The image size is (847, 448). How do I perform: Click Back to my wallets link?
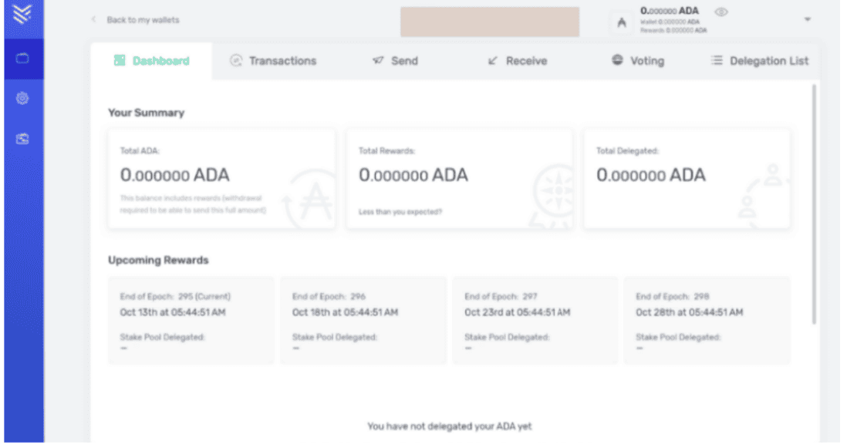[143, 20]
